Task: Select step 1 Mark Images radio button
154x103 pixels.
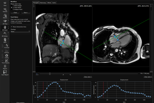Action: (12, 6)
